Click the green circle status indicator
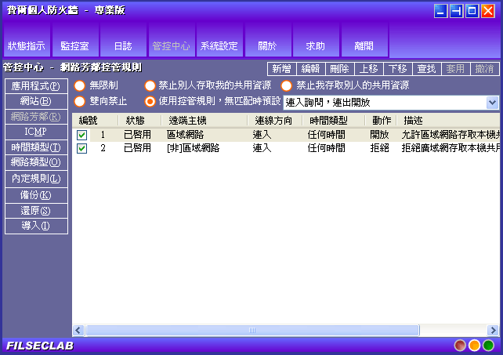 click(x=488, y=345)
